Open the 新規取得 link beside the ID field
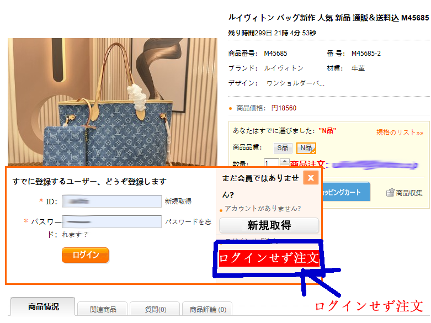Viewport: 431px width, 323px height. click(x=178, y=202)
